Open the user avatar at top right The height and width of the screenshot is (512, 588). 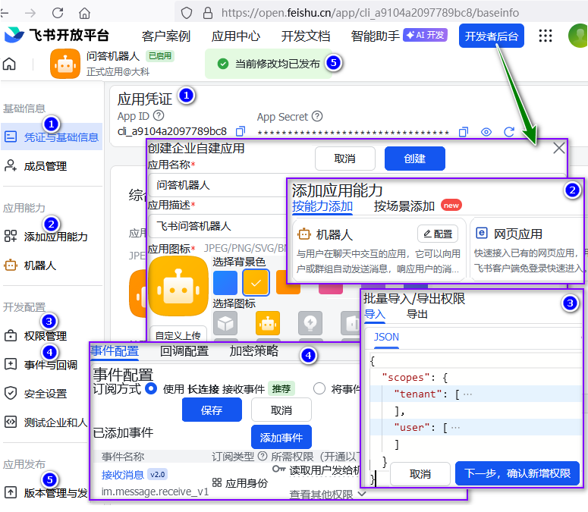coord(579,36)
